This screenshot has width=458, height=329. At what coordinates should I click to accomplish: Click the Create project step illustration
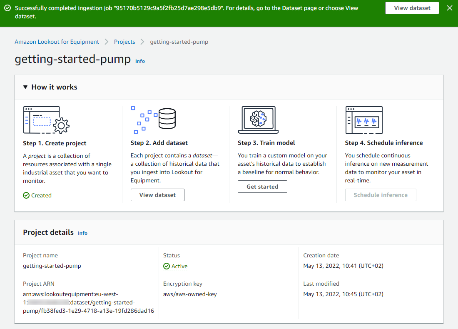tap(46, 120)
